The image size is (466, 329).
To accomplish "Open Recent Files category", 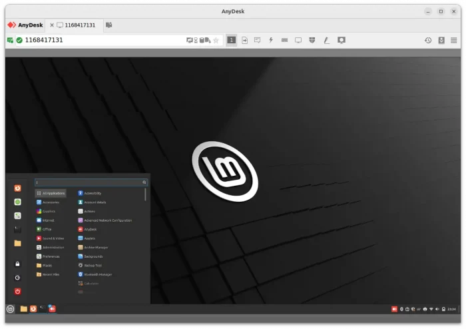I will 47,274.
